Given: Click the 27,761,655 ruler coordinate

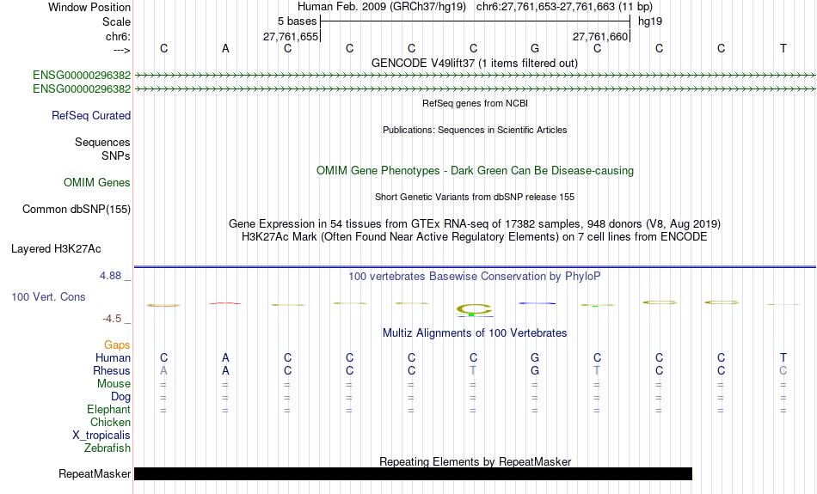Looking at the screenshot, I should (290, 36).
